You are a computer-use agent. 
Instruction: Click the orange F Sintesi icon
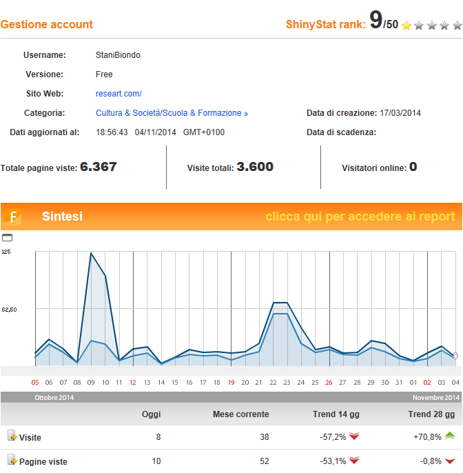coord(12,217)
